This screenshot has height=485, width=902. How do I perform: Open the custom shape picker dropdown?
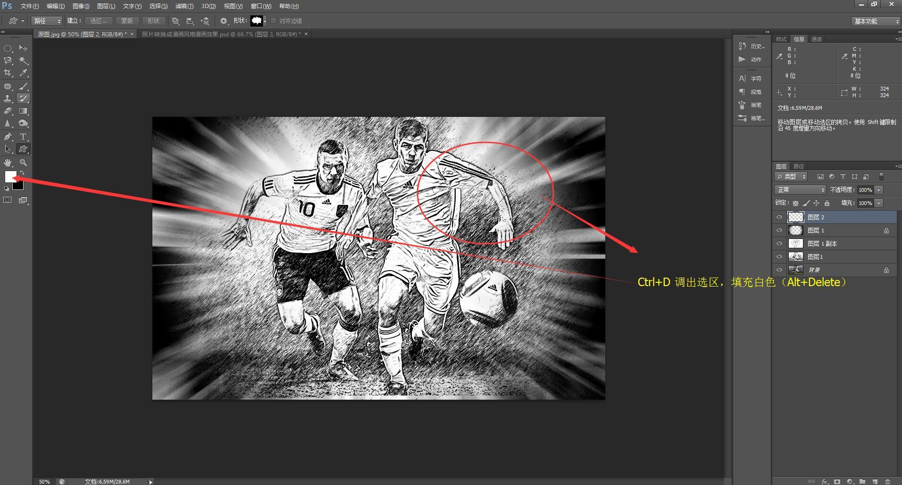pos(265,21)
